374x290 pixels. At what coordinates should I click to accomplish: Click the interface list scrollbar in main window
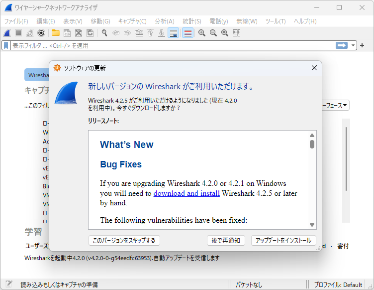pos(346,159)
